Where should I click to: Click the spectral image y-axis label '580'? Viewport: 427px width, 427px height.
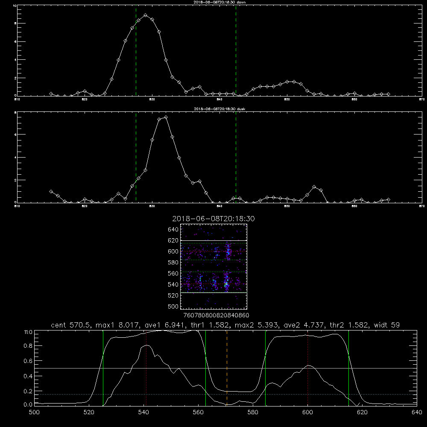tap(173, 263)
